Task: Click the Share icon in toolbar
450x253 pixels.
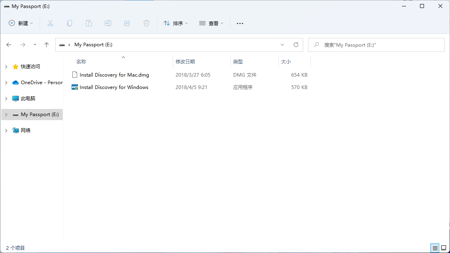Action: pyautogui.click(x=127, y=23)
